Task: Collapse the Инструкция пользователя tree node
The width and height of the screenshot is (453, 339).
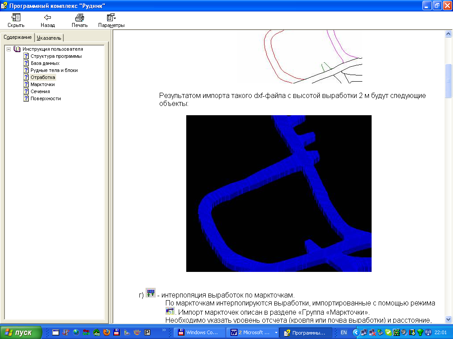Action: [9, 49]
